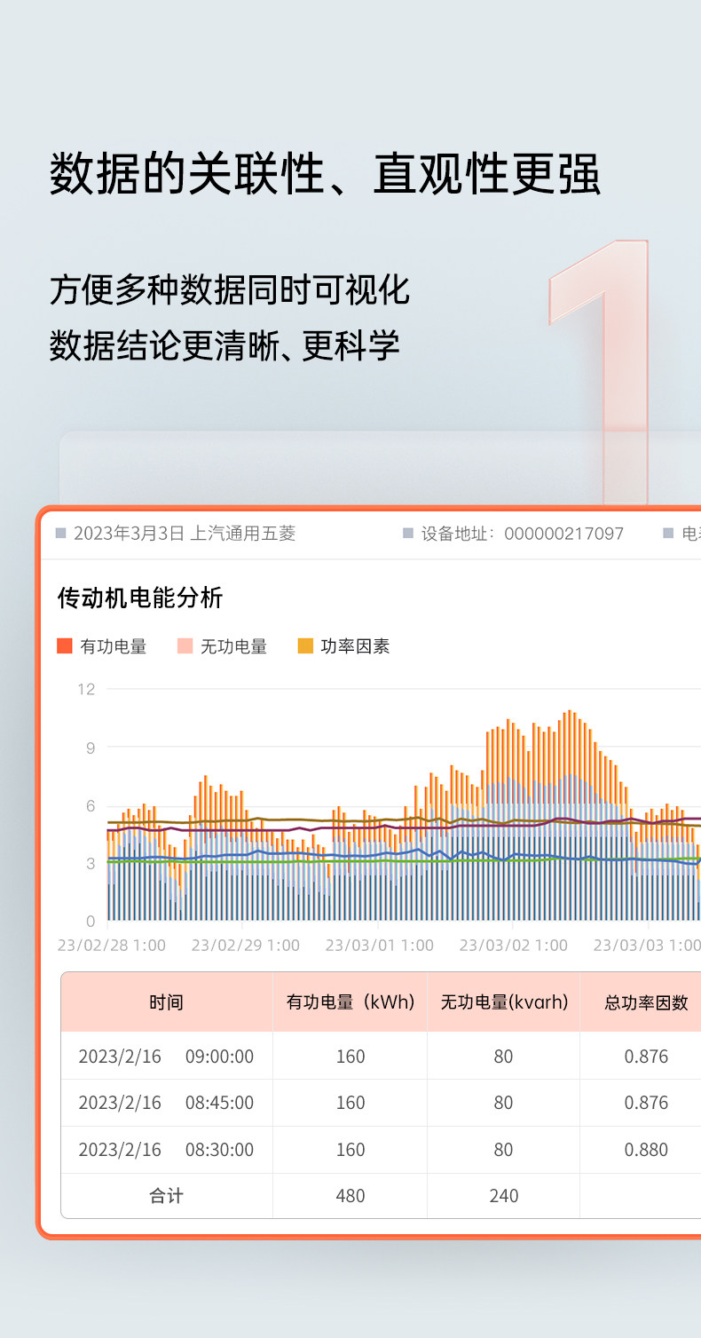This screenshot has height=1338, width=701.
Task: Click the 08:30:00 table row
Action: (x=381, y=1150)
